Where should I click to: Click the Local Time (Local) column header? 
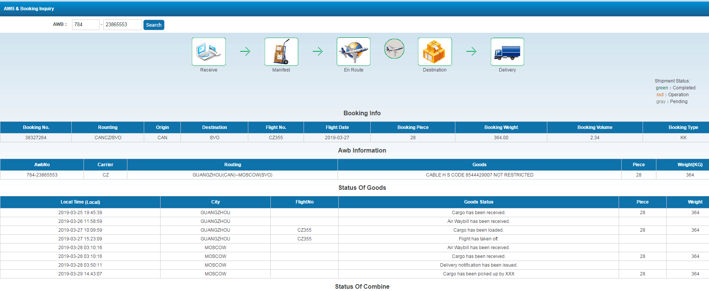(x=80, y=202)
